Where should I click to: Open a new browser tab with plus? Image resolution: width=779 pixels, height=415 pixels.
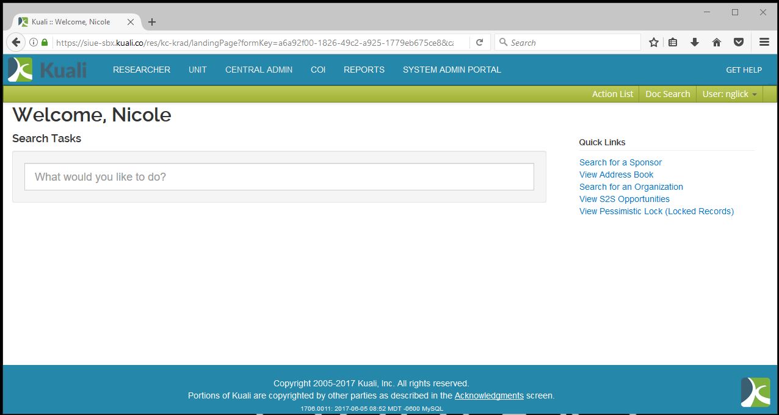(x=152, y=22)
